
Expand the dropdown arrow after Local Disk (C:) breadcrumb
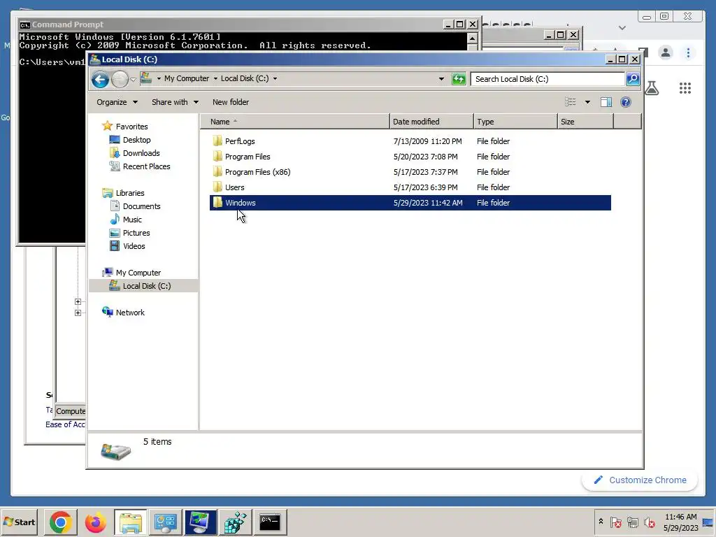pos(275,78)
